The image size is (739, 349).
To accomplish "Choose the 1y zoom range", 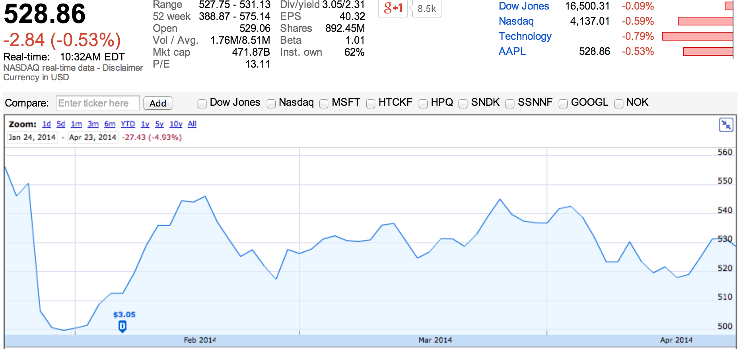I will [x=145, y=124].
